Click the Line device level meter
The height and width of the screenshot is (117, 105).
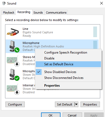coord(95,32)
